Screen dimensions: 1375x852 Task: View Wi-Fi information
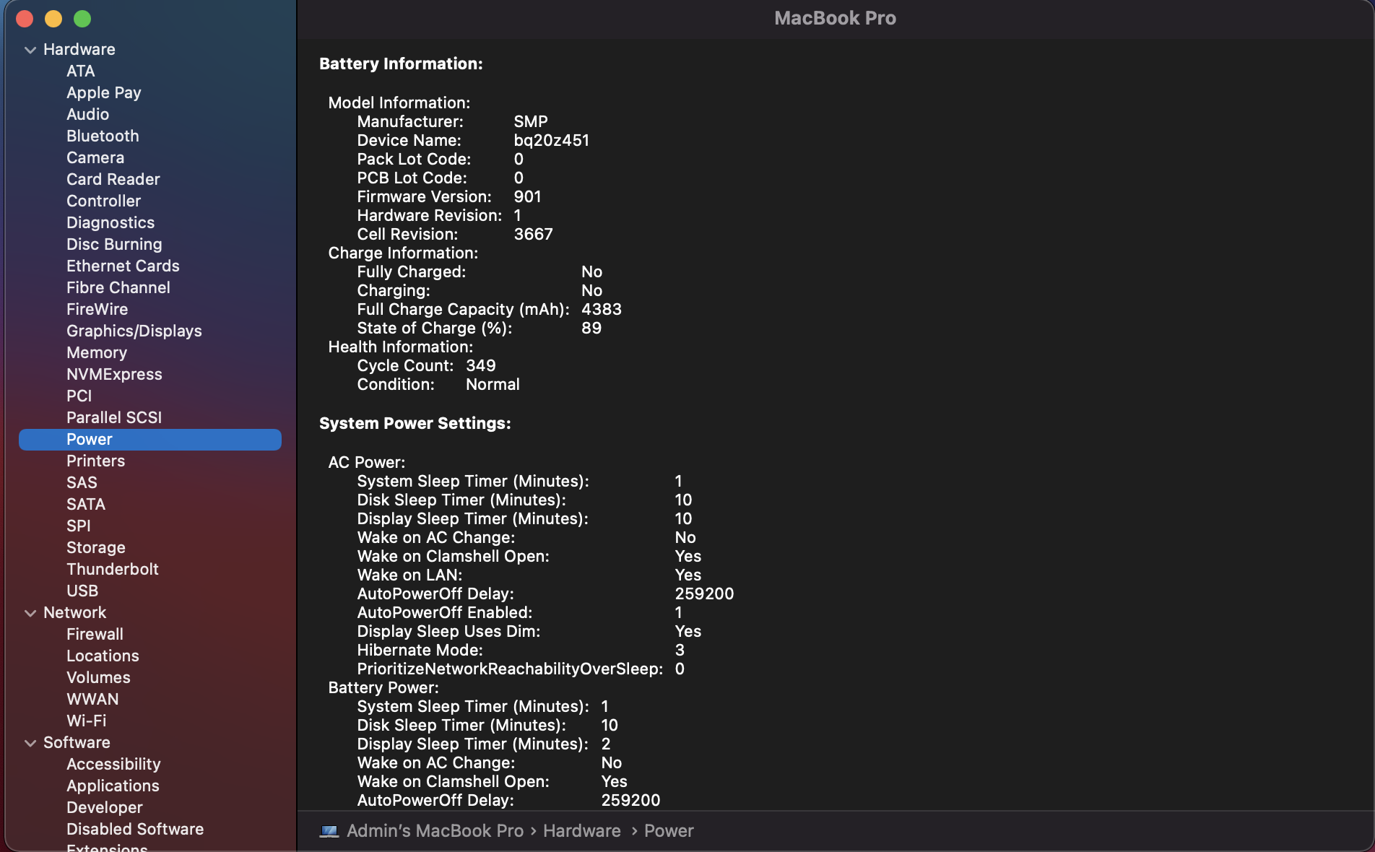(x=87, y=721)
